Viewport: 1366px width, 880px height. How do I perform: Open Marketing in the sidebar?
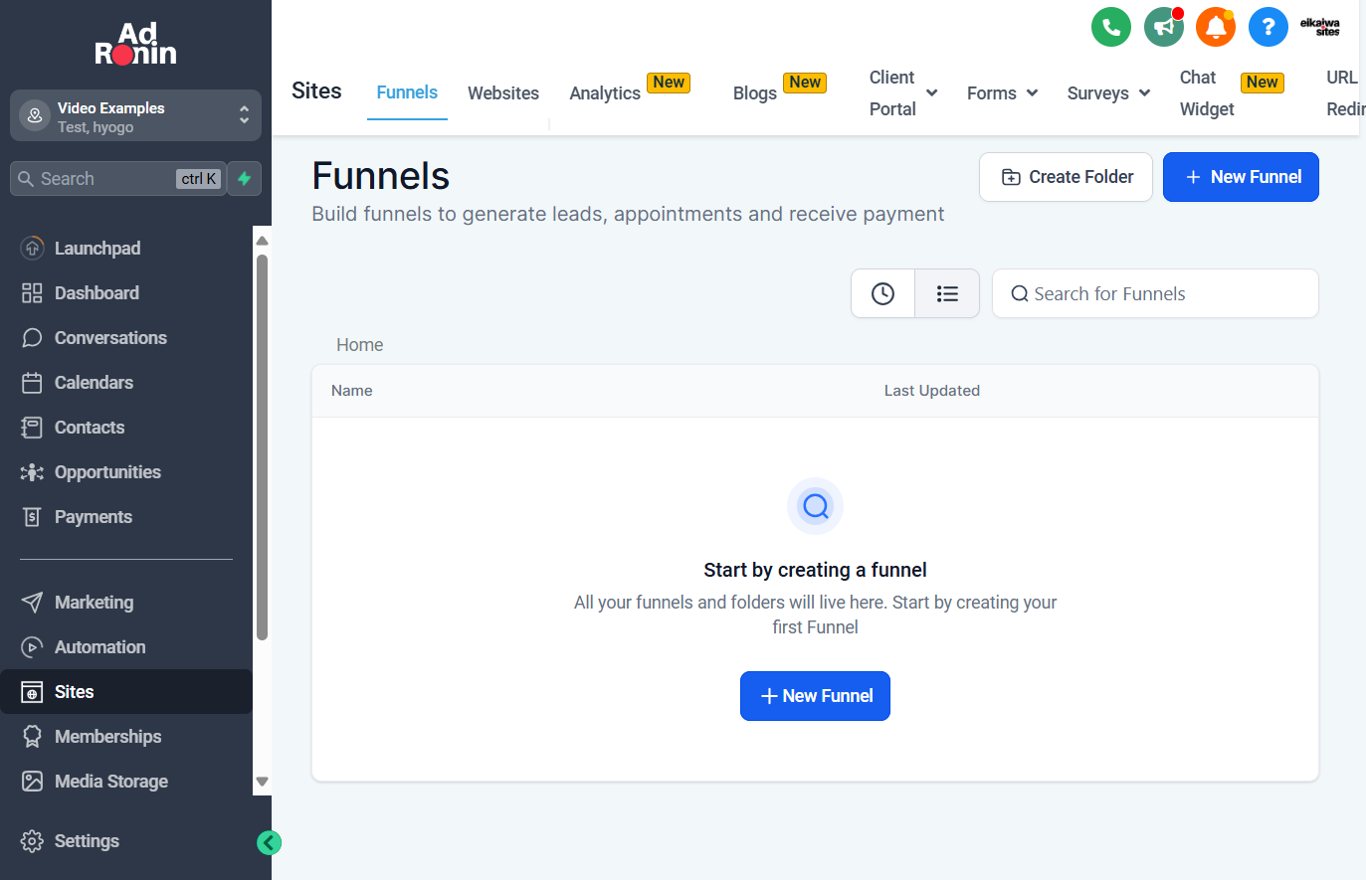click(126, 603)
